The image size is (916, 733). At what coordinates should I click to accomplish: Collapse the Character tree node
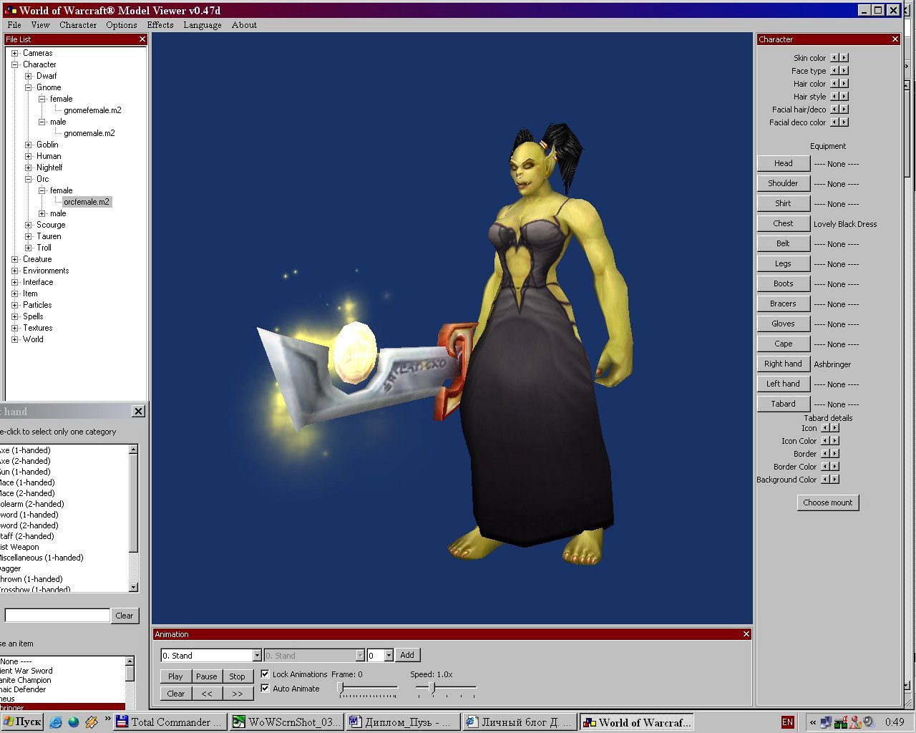pyautogui.click(x=14, y=64)
